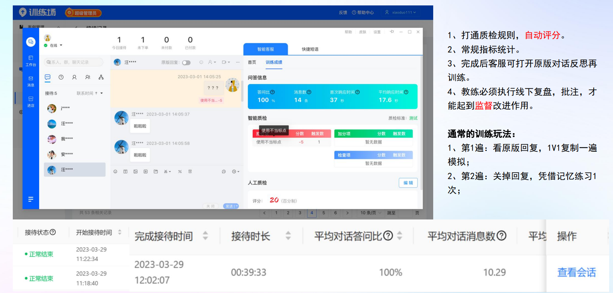Click help icon beside 接待状态 column
The image size is (613, 293).
click(53, 232)
